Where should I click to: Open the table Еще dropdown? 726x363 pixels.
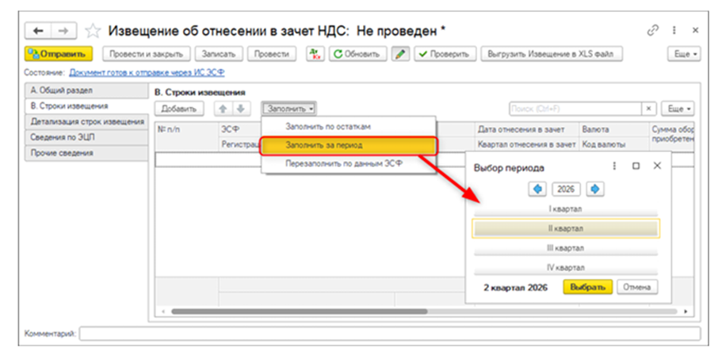[678, 109]
